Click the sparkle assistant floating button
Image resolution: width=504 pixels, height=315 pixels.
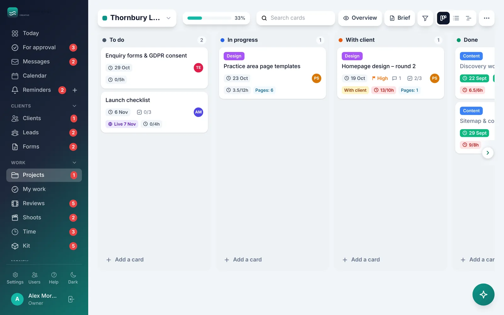tap(483, 294)
